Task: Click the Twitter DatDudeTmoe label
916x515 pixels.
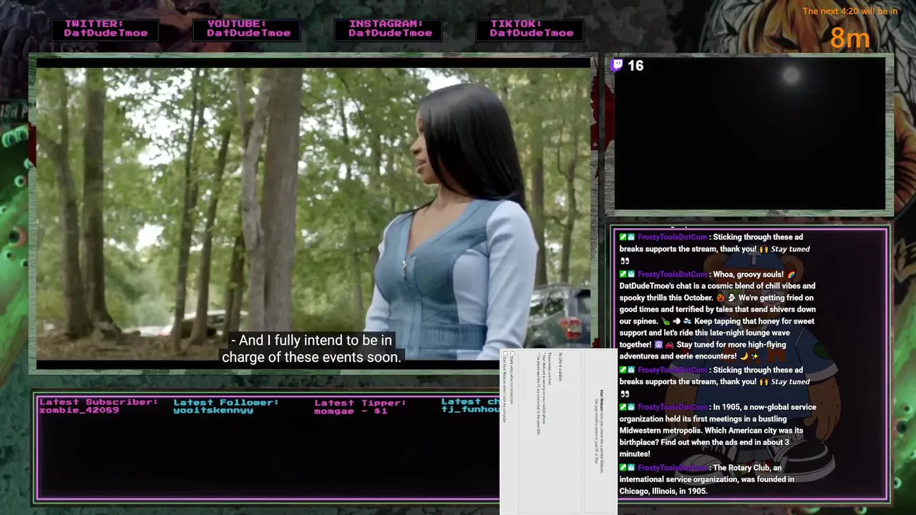Action: tap(105, 29)
